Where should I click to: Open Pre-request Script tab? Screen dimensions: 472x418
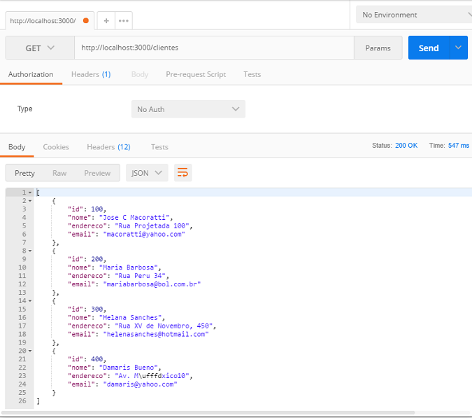tap(196, 74)
